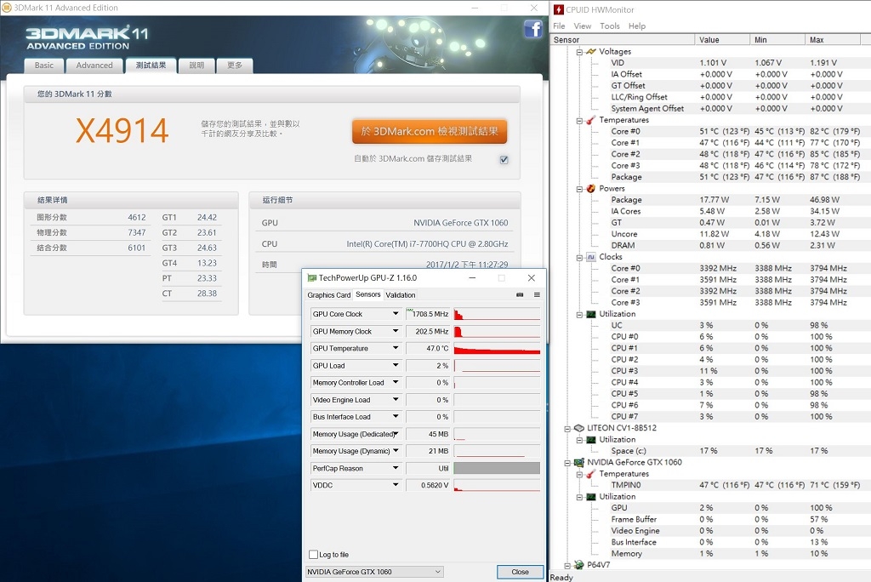The width and height of the screenshot is (871, 582).
Task: Click the LITEON Utilization icon
Action: 591,440
